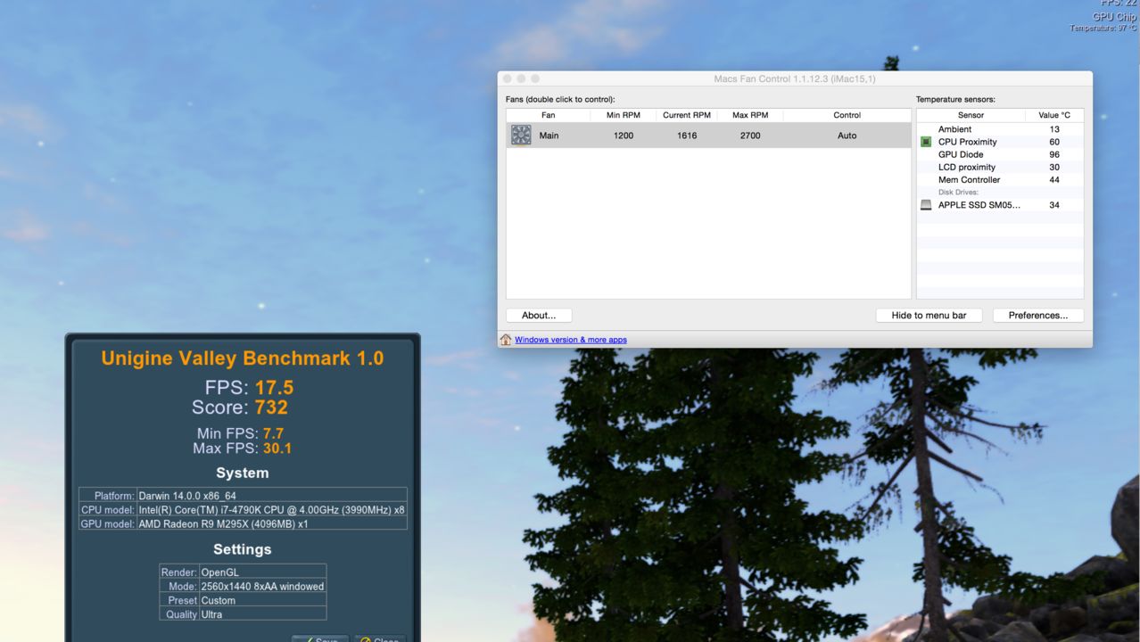Click Close button in Valley Benchmark panel
Viewport: 1140px width, 642px height.
click(x=379, y=638)
